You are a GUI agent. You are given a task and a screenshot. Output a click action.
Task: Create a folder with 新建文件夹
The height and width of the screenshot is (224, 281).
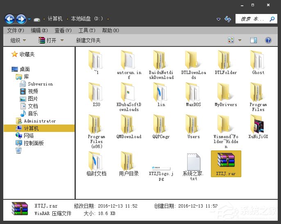coord(88,40)
